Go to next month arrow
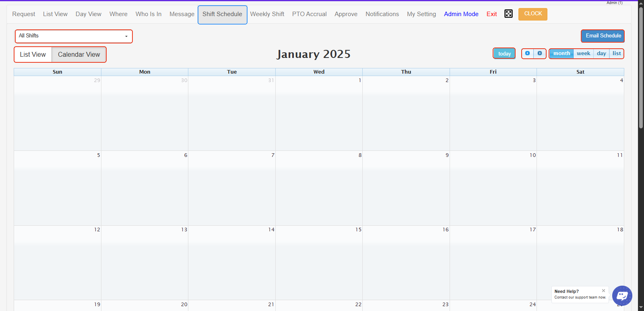644x311 pixels. pos(540,54)
